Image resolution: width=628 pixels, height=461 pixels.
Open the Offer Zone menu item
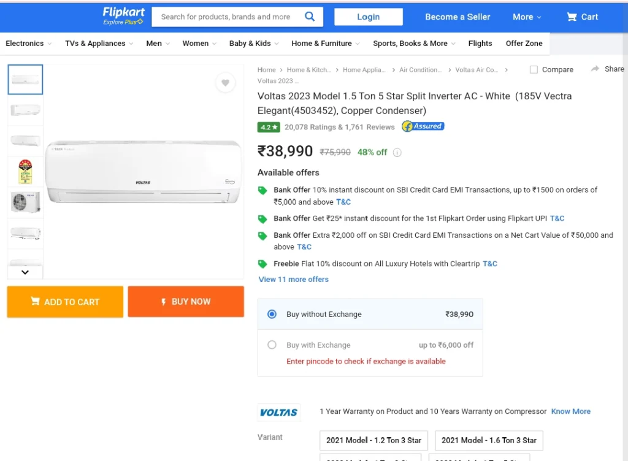tap(524, 43)
